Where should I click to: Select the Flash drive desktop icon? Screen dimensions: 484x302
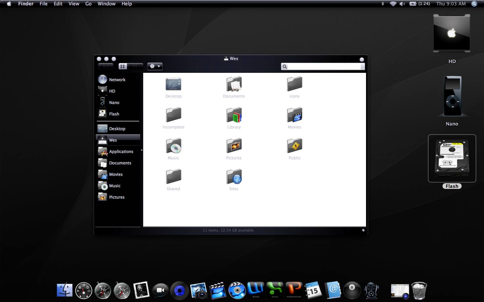pyautogui.click(x=452, y=158)
